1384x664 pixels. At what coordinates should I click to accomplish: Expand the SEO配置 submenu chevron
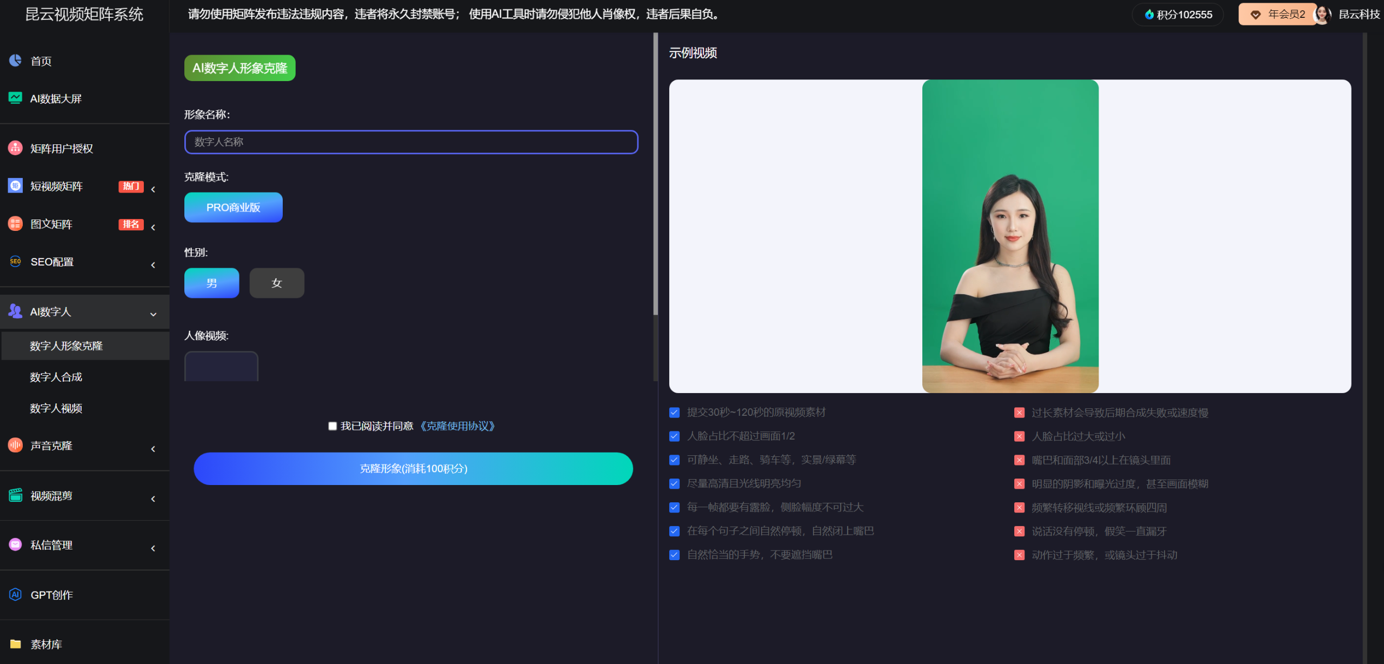(x=153, y=264)
